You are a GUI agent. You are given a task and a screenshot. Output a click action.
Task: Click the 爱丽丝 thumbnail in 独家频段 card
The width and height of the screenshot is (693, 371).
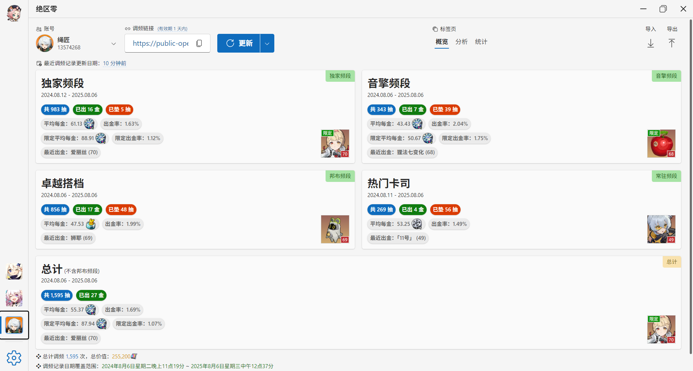[335, 143]
